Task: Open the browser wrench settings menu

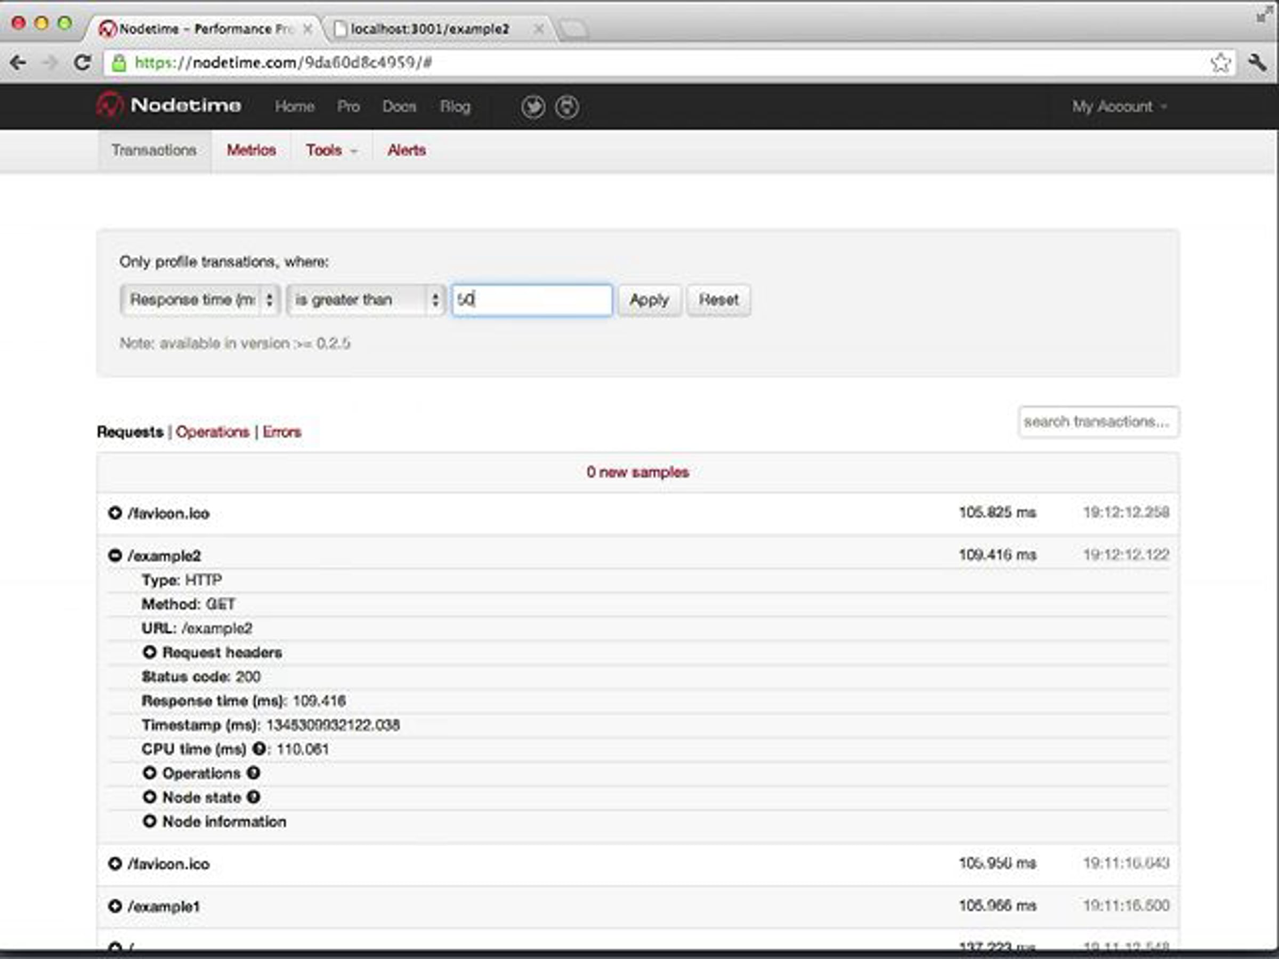Action: (x=1257, y=62)
